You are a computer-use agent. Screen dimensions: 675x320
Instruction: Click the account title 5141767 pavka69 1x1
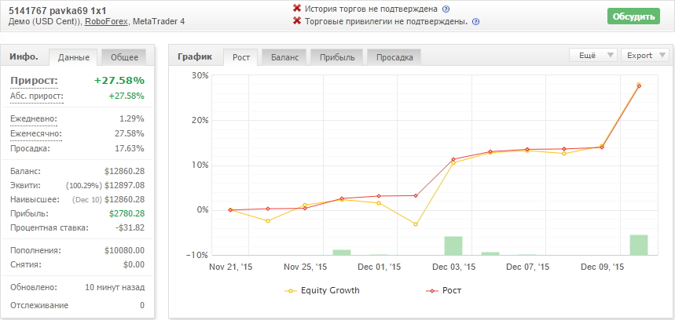57,11
